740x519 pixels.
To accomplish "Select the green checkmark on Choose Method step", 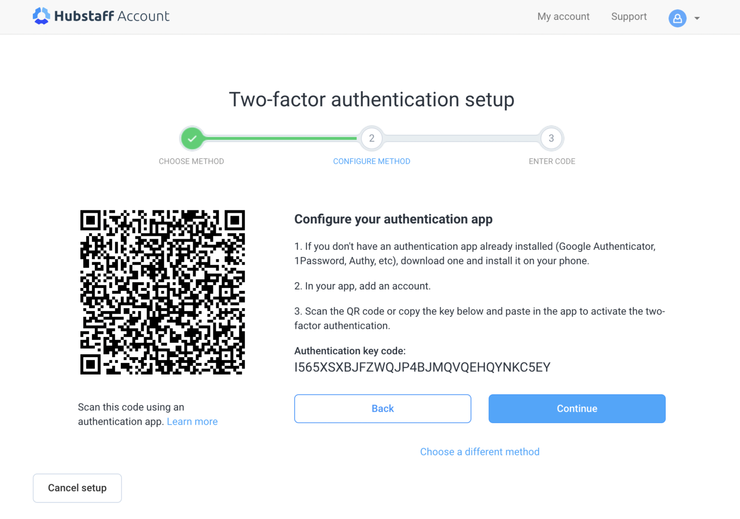I will (x=192, y=138).
